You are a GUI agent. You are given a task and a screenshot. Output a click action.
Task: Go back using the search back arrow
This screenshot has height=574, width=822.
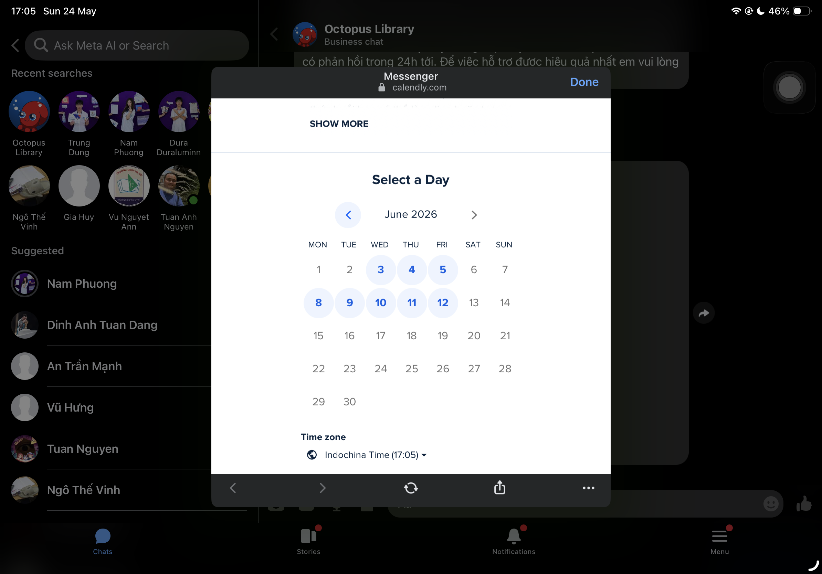[x=15, y=45]
